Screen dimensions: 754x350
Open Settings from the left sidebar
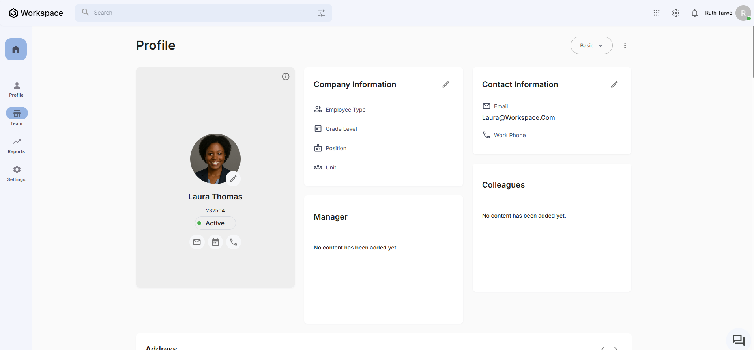click(17, 173)
